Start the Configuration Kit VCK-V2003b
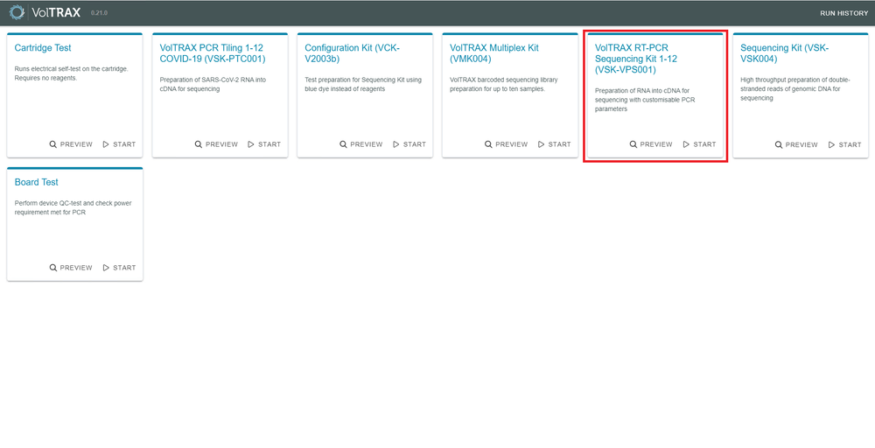This screenshot has height=448, width=875. [409, 144]
